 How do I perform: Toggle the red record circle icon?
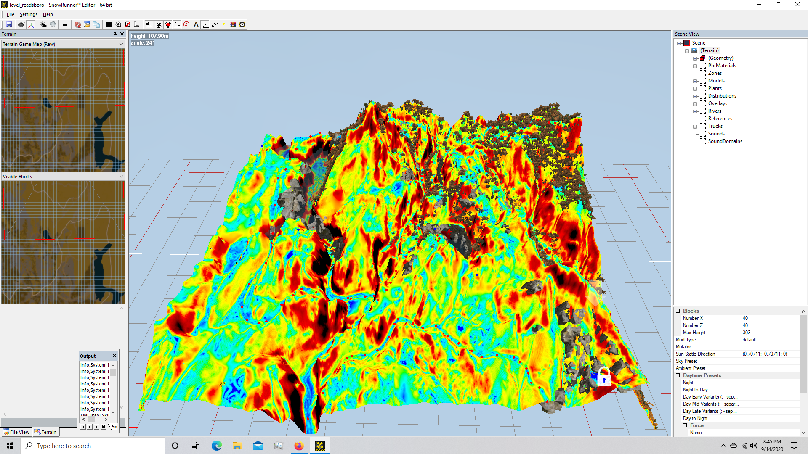tap(168, 25)
